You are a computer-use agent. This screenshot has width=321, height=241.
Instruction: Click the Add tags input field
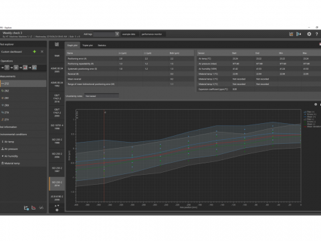tap(104, 34)
